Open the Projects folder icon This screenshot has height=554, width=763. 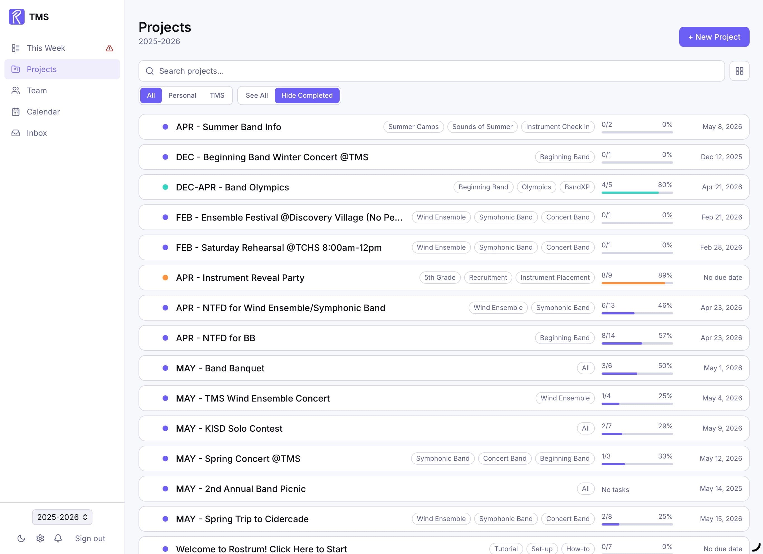click(15, 69)
